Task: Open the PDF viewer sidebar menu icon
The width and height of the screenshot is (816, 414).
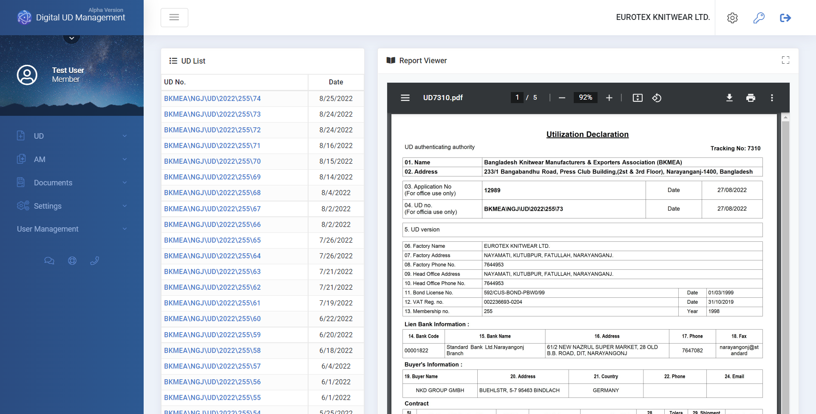Action: pyautogui.click(x=405, y=98)
